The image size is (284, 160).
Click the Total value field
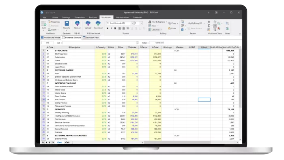(x=157, y=43)
